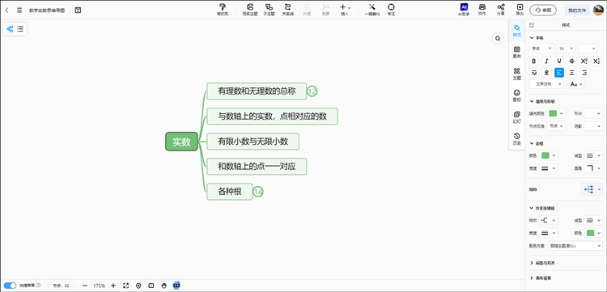Toggle bold formatting

(534, 61)
